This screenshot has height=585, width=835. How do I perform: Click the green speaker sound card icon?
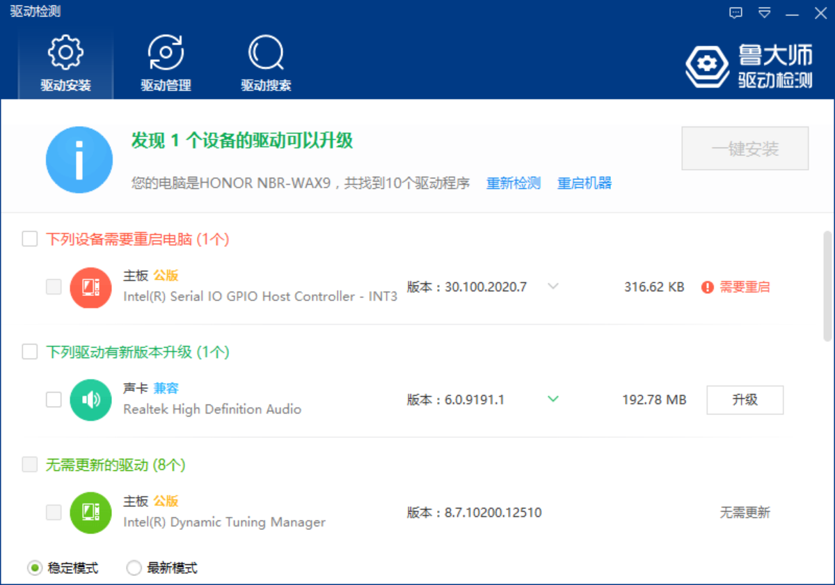pos(90,400)
